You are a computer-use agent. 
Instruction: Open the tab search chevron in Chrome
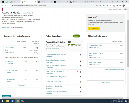[x=113, y=2]
